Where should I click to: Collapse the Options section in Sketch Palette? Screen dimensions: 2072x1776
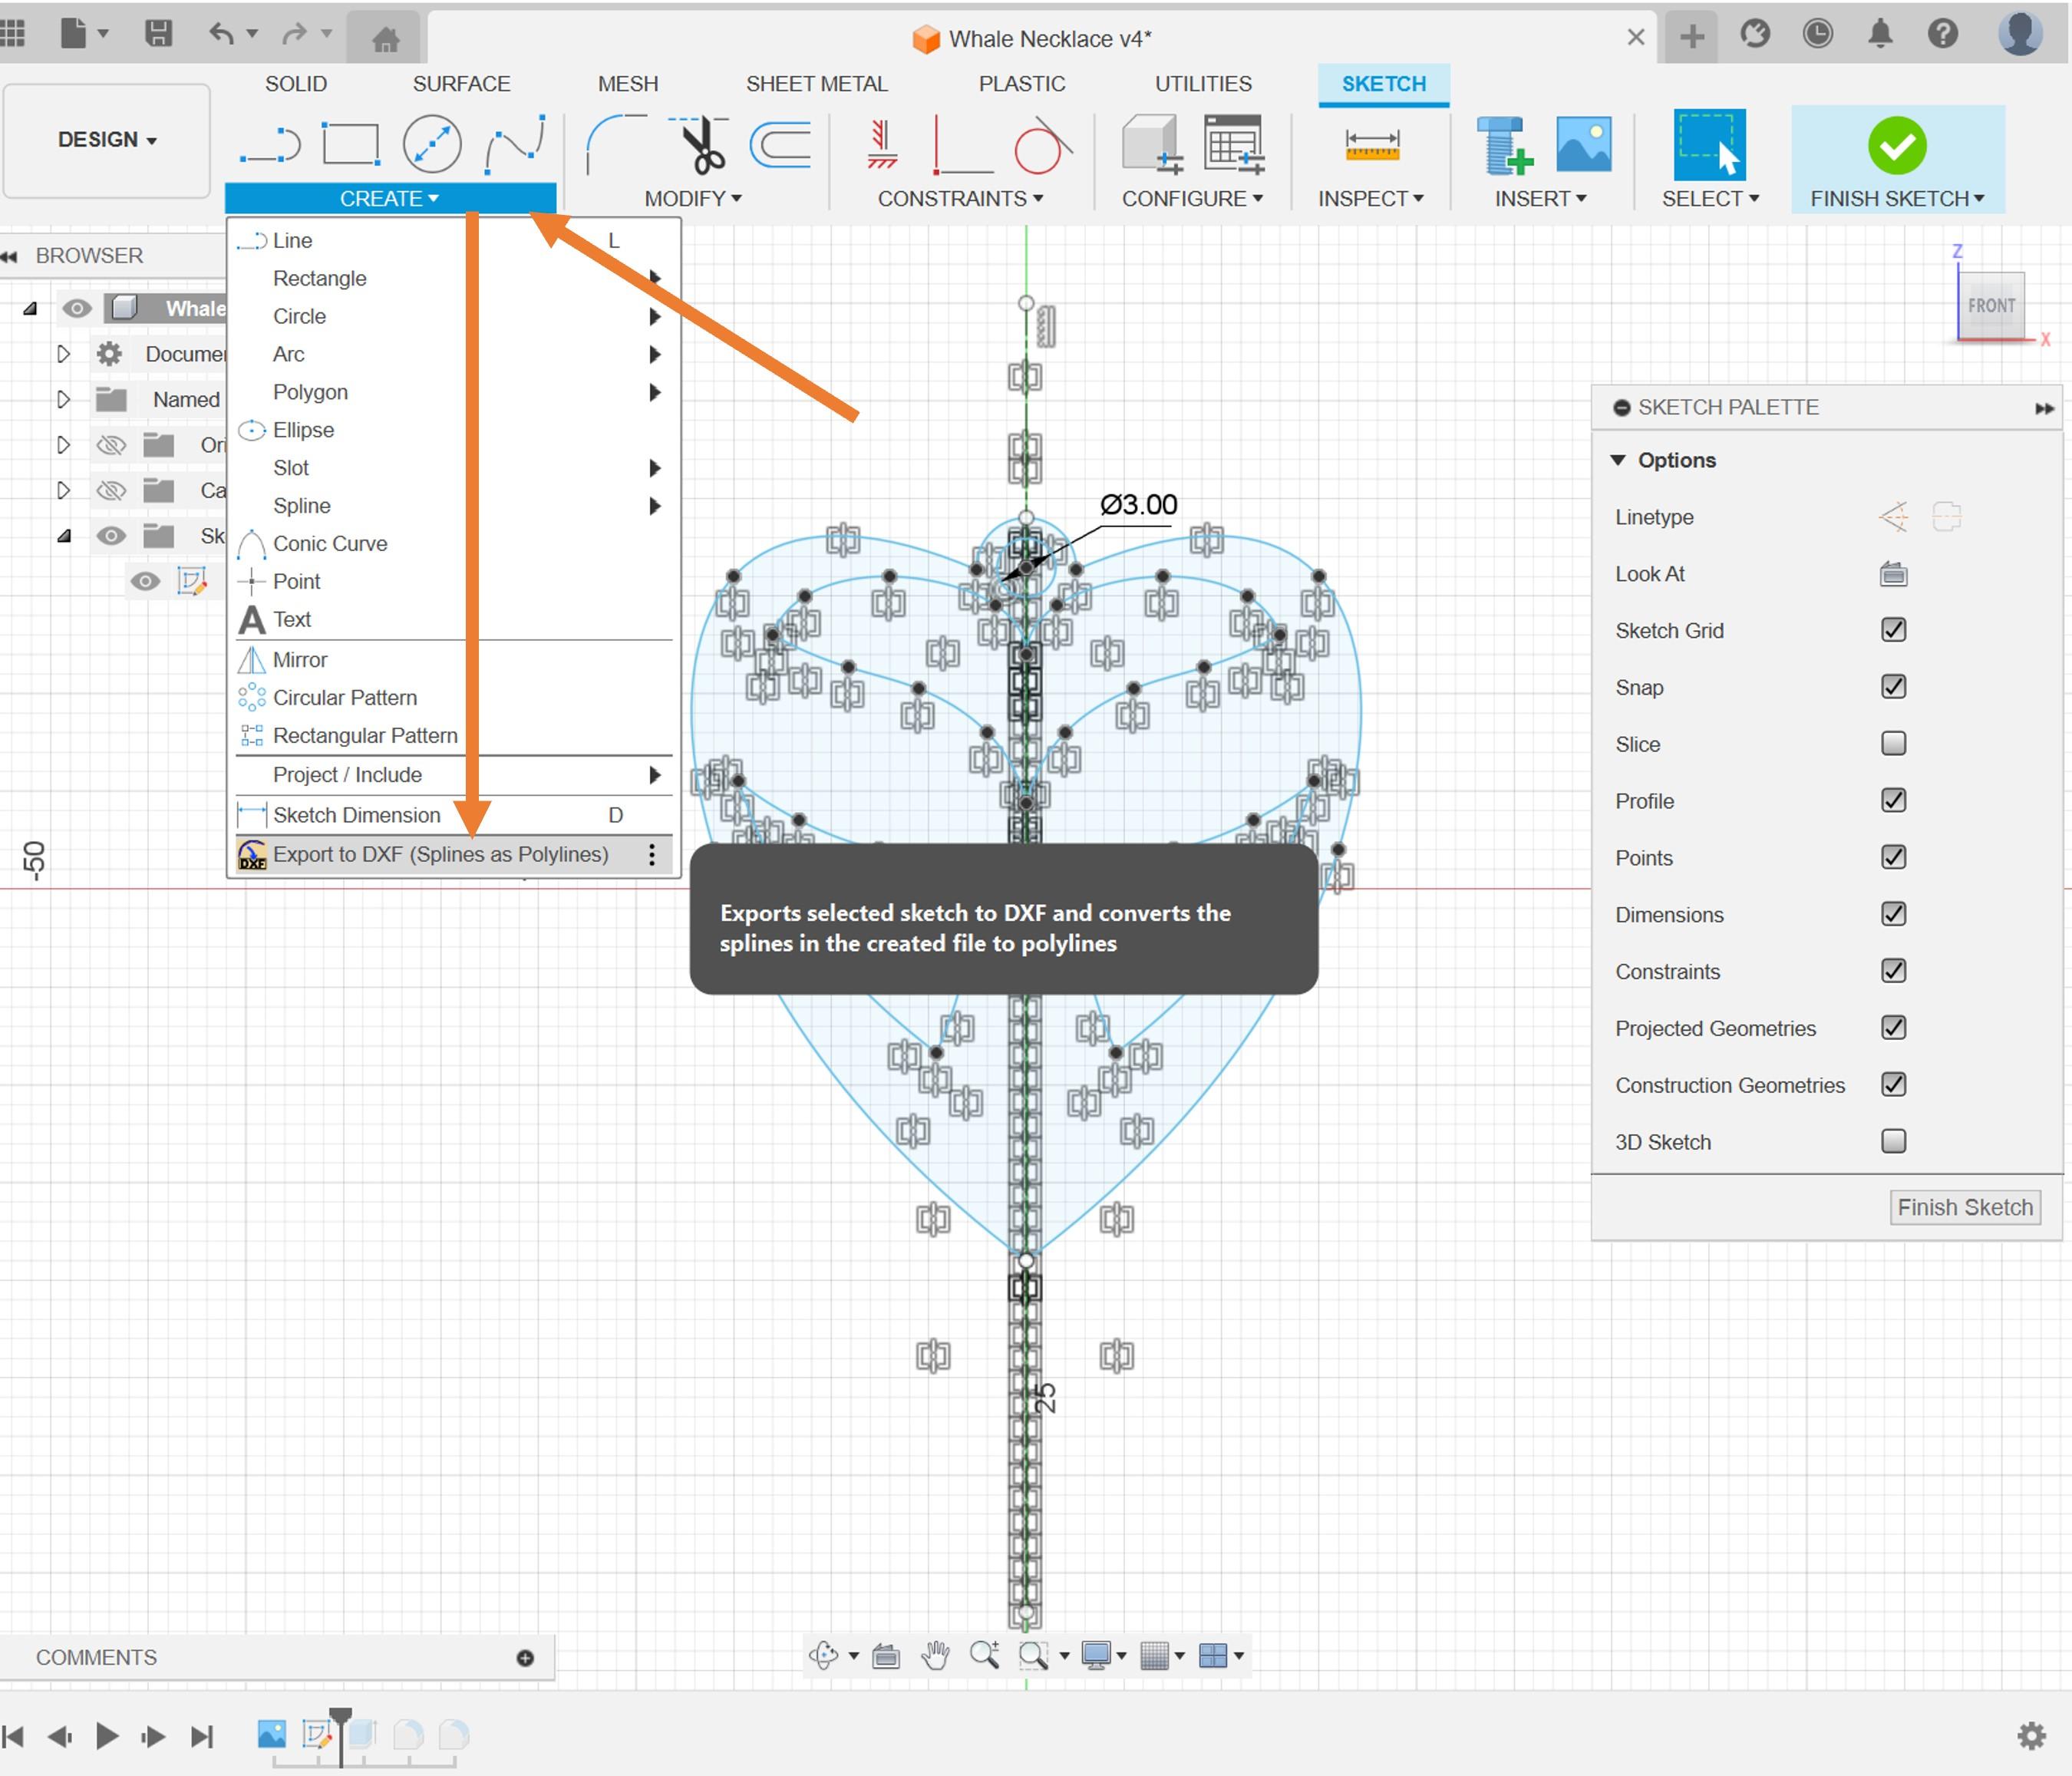[1618, 460]
